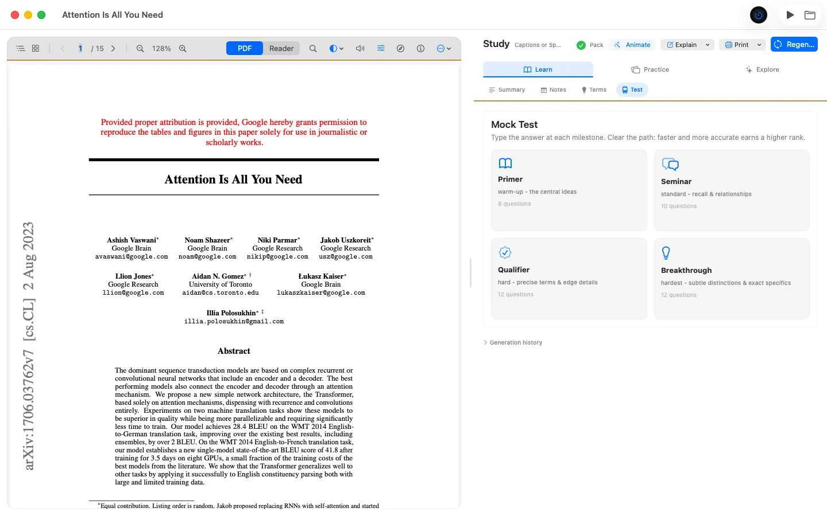827x516 pixels.
Task: Open the more options ellipsis menu
Action: coord(444,49)
